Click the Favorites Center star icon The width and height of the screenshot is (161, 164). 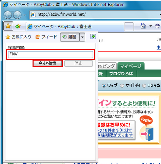(8, 26)
